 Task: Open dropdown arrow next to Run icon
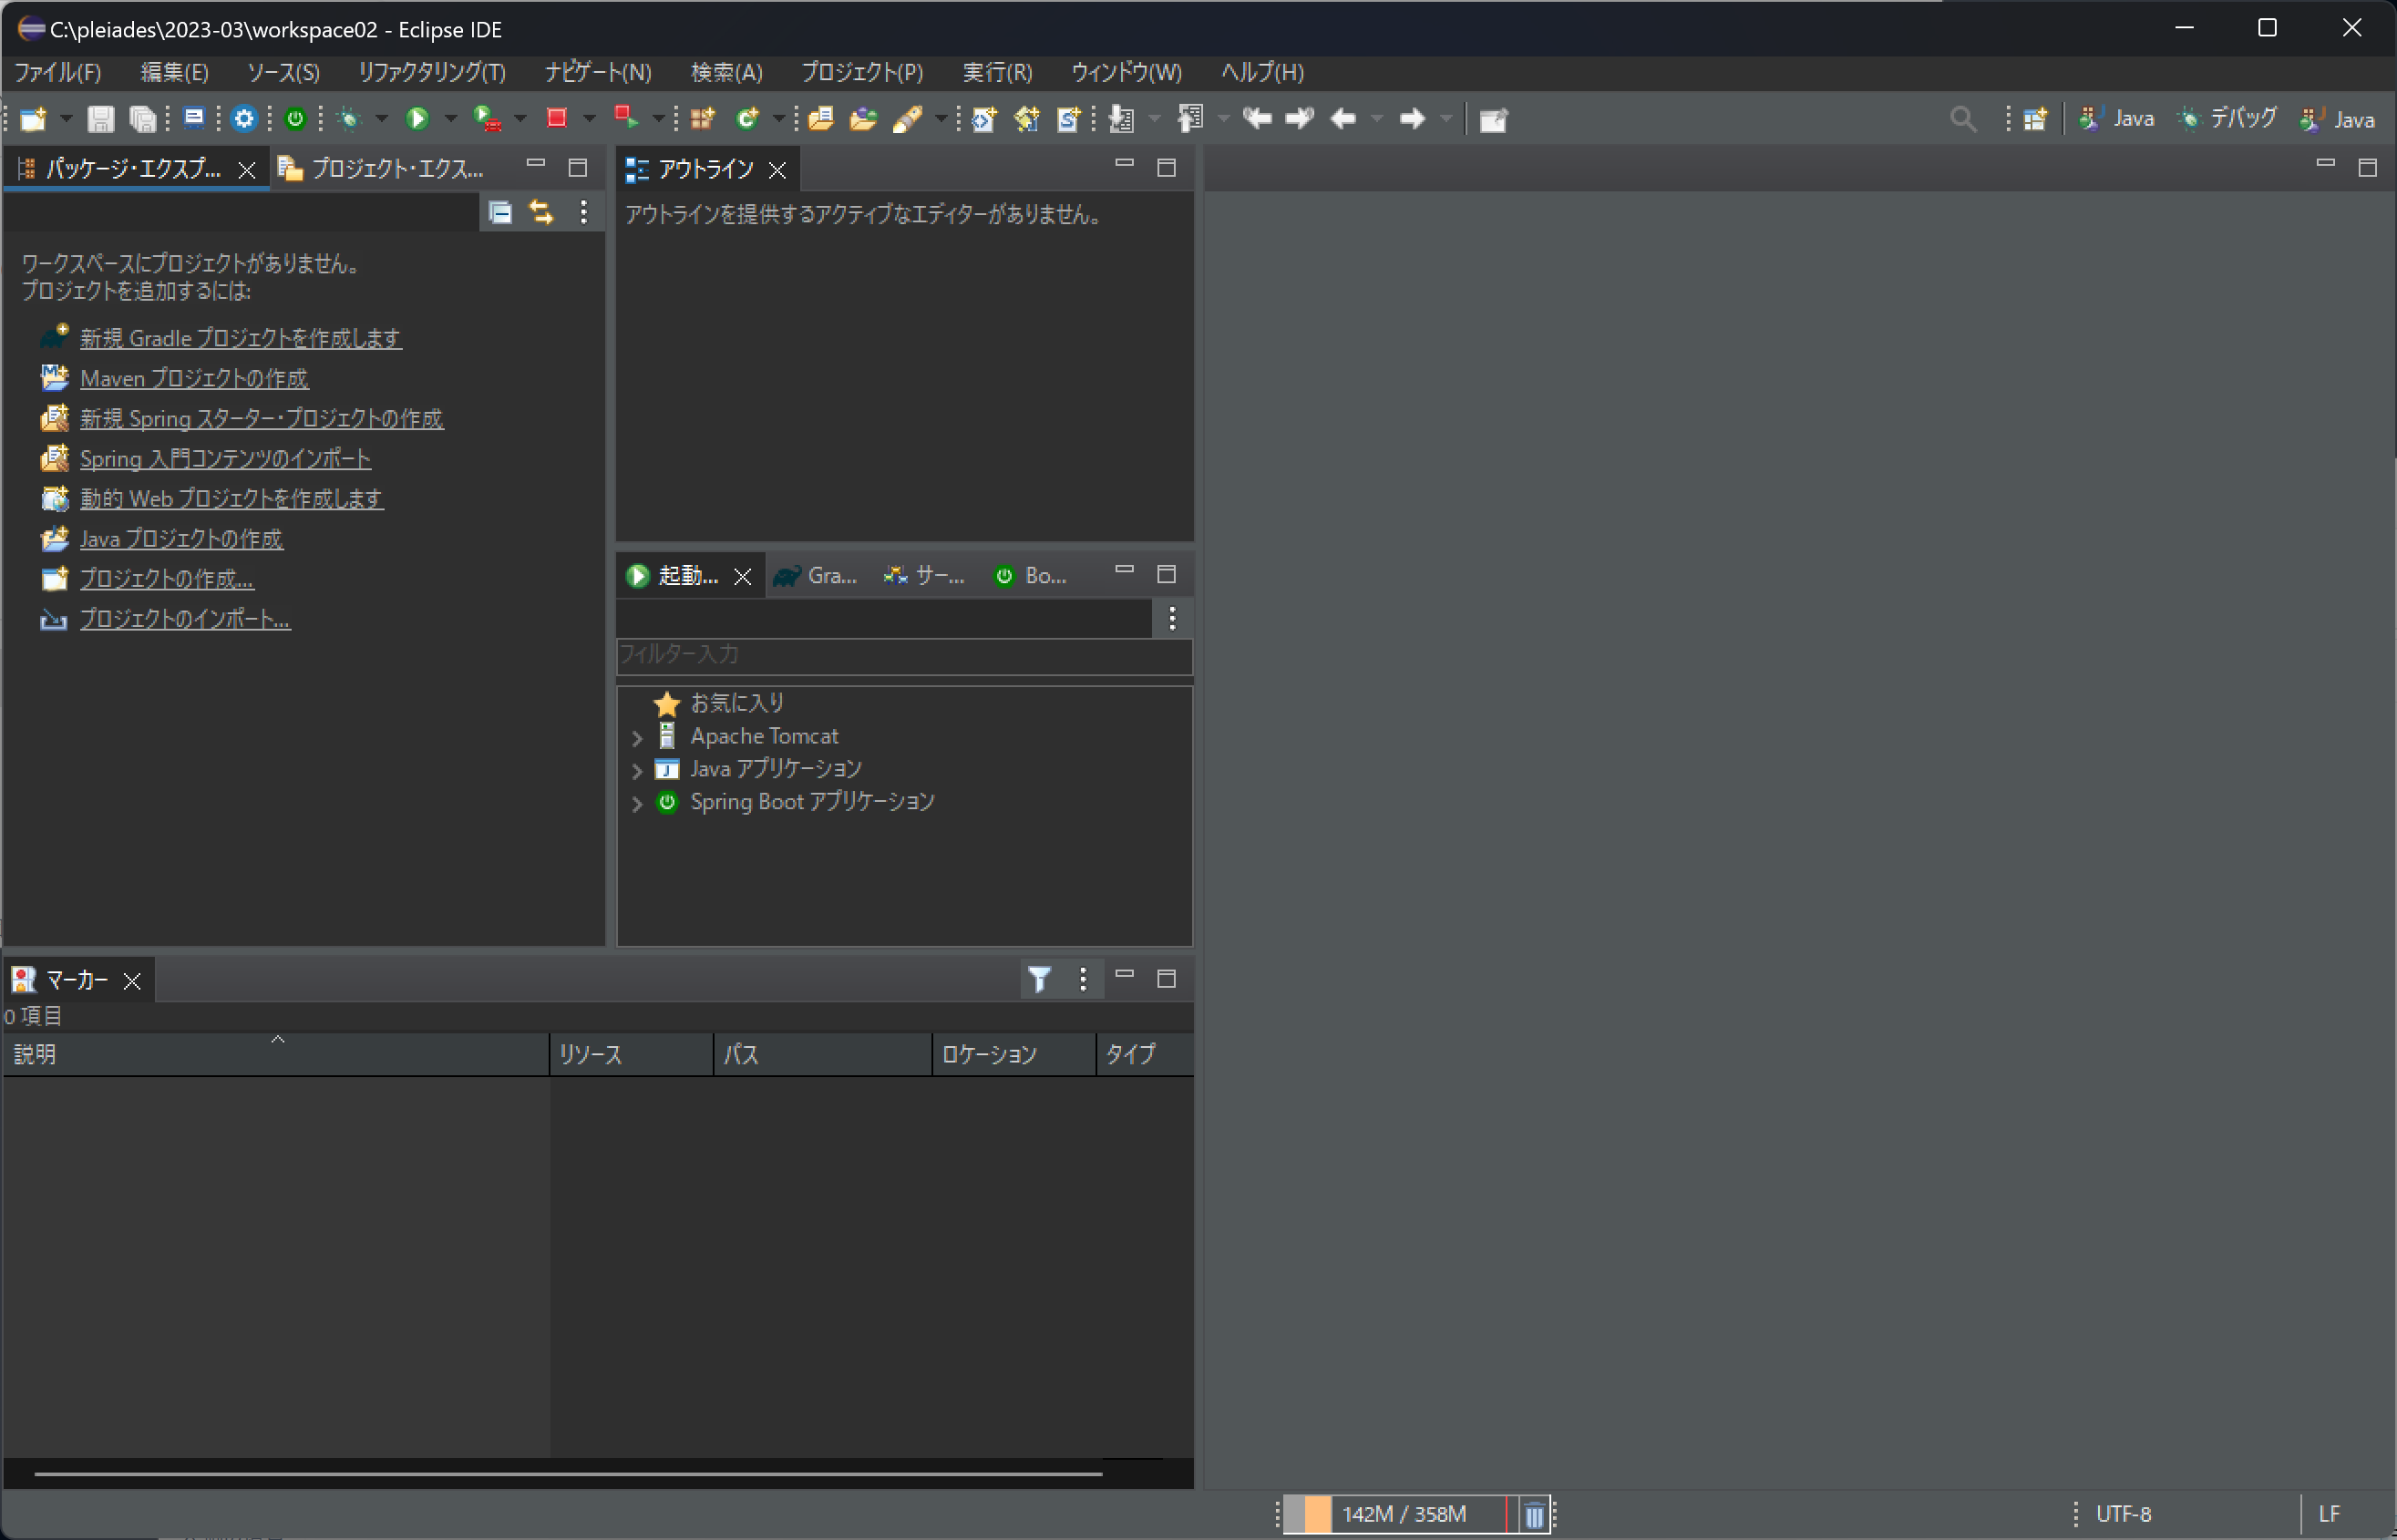point(451,119)
